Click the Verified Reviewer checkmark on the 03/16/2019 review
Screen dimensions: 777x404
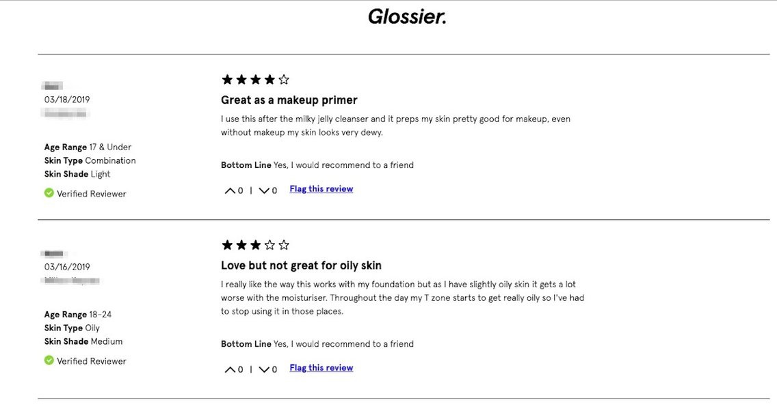pyautogui.click(x=49, y=360)
